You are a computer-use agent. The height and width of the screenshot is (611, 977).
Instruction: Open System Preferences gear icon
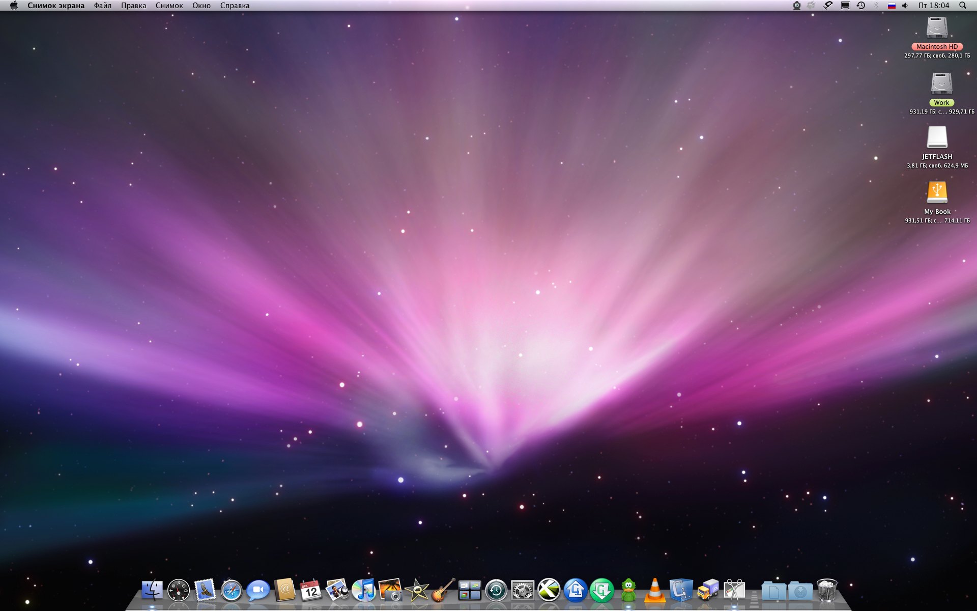pyautogui.click(x=523, y=591)
